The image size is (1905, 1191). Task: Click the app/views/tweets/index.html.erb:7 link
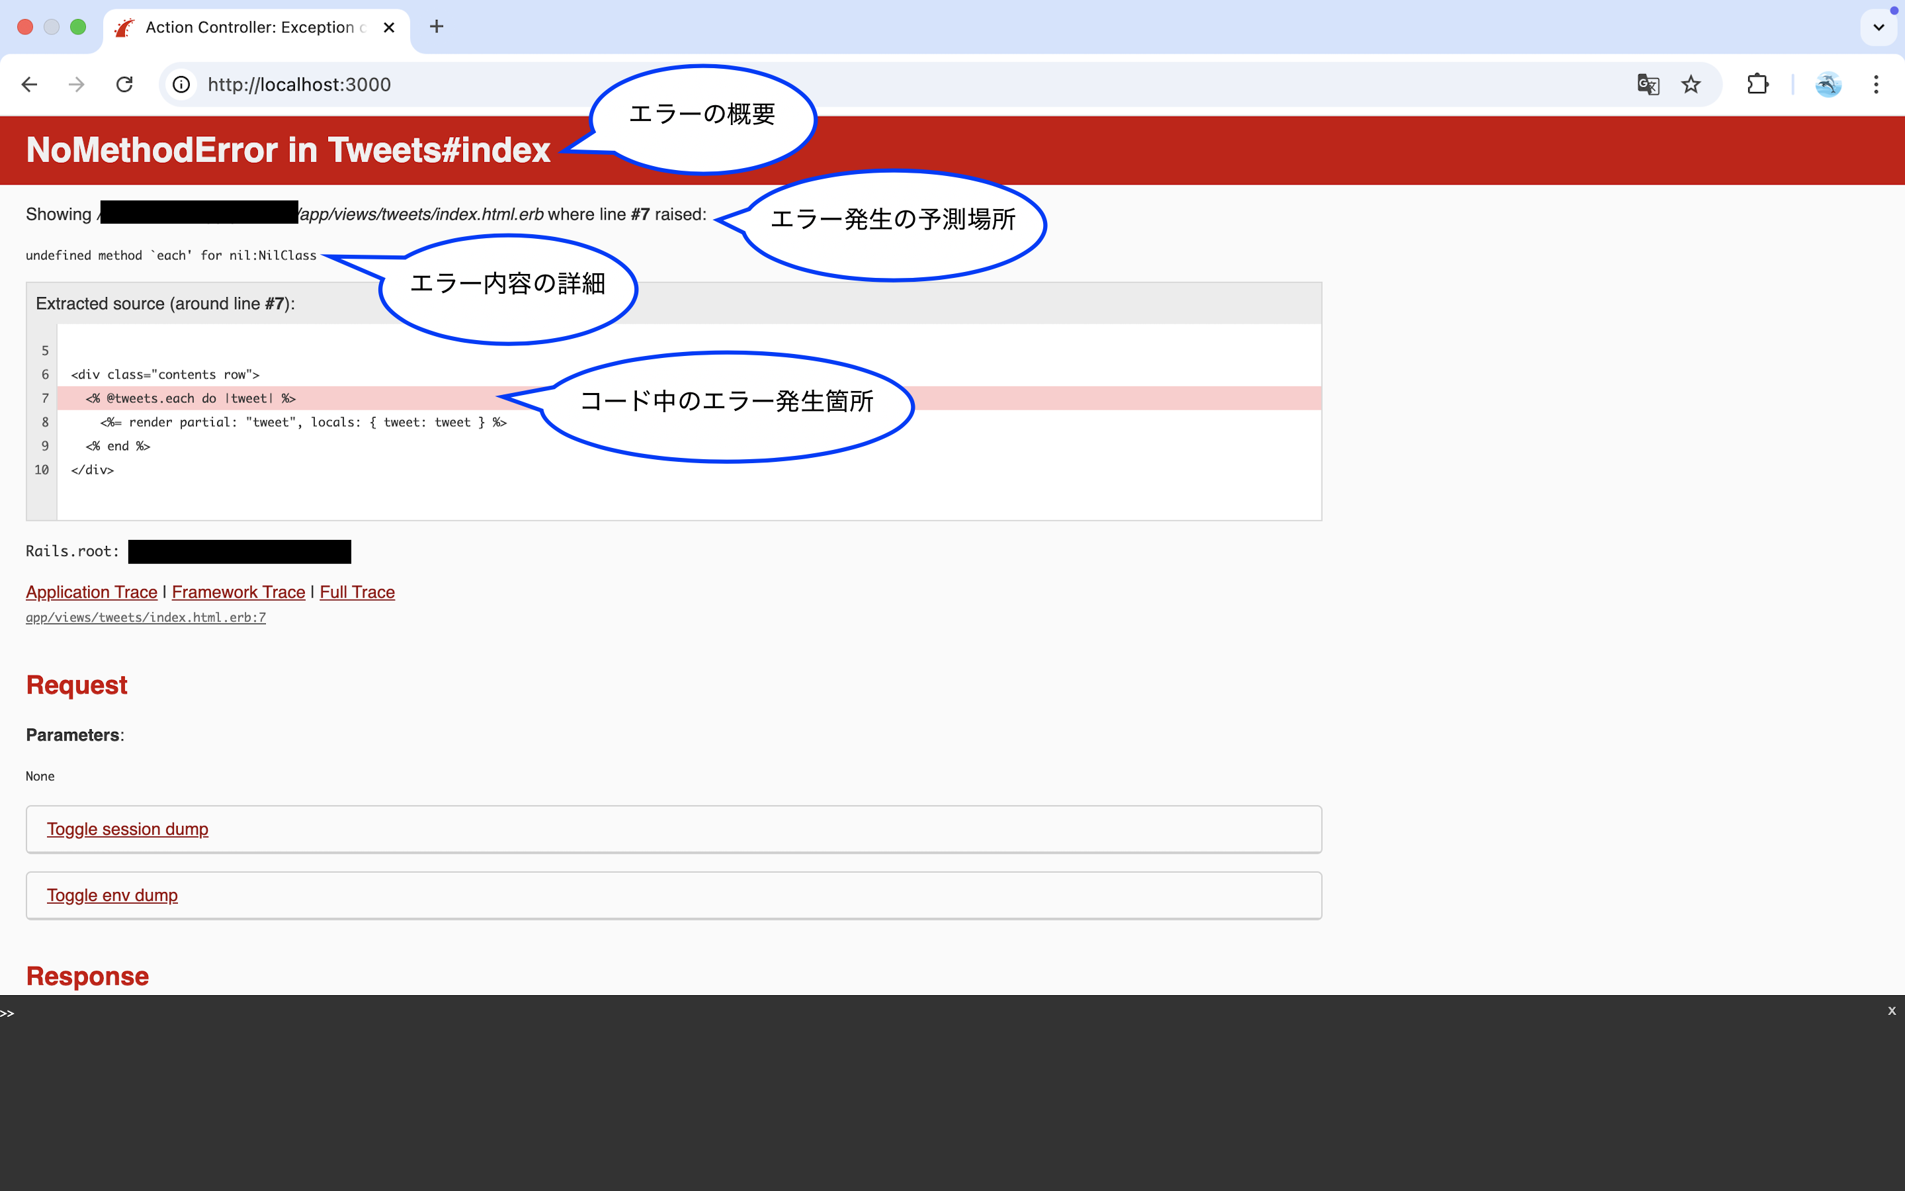point(146,617)
